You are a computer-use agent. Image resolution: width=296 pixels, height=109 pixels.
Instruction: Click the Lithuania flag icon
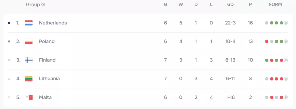pos(29,79)
